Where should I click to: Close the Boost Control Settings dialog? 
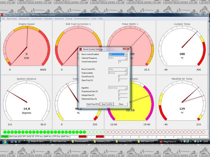[x=121, y=104]
